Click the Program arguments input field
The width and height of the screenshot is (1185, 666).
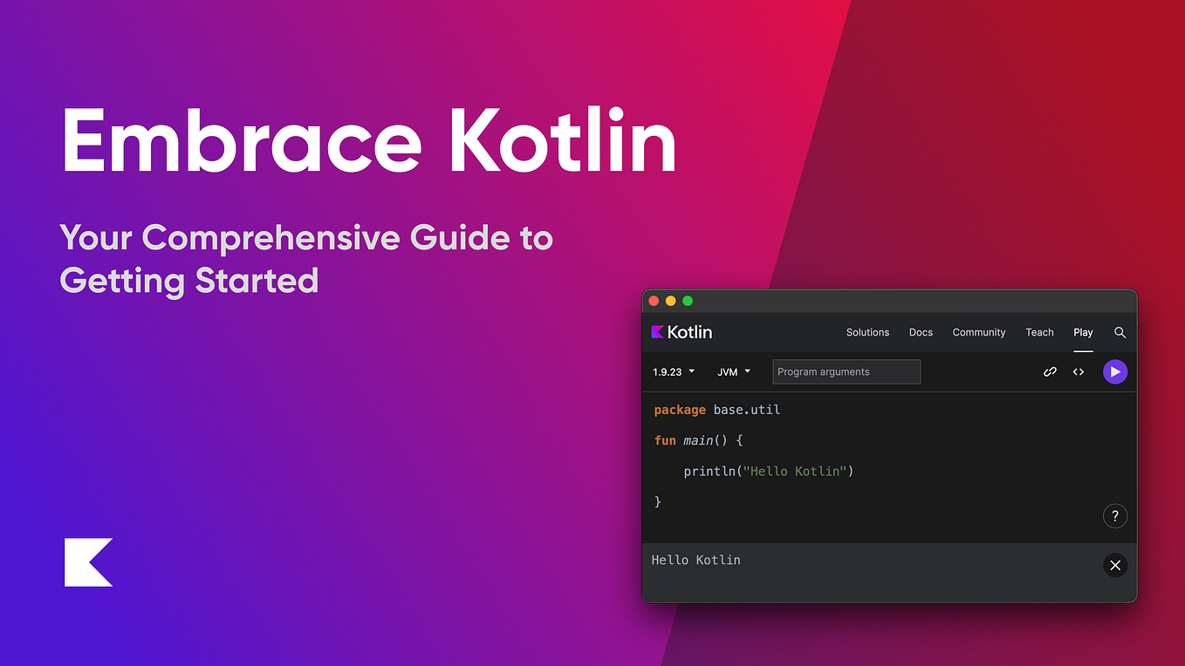(845, 371)
